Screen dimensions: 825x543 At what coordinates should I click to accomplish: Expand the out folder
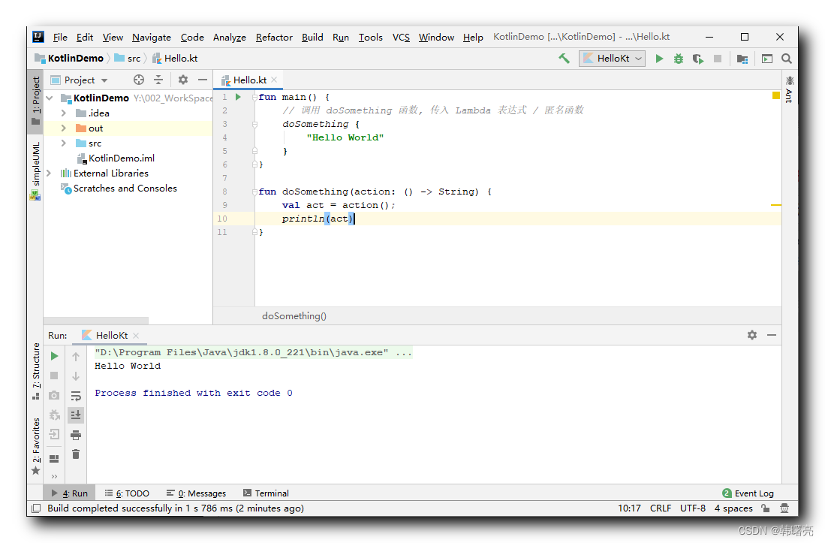[64, 128]
